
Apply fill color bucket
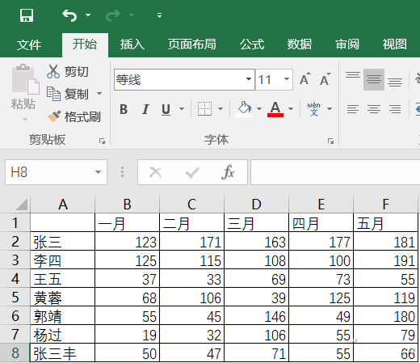click(x=244, y=109)
